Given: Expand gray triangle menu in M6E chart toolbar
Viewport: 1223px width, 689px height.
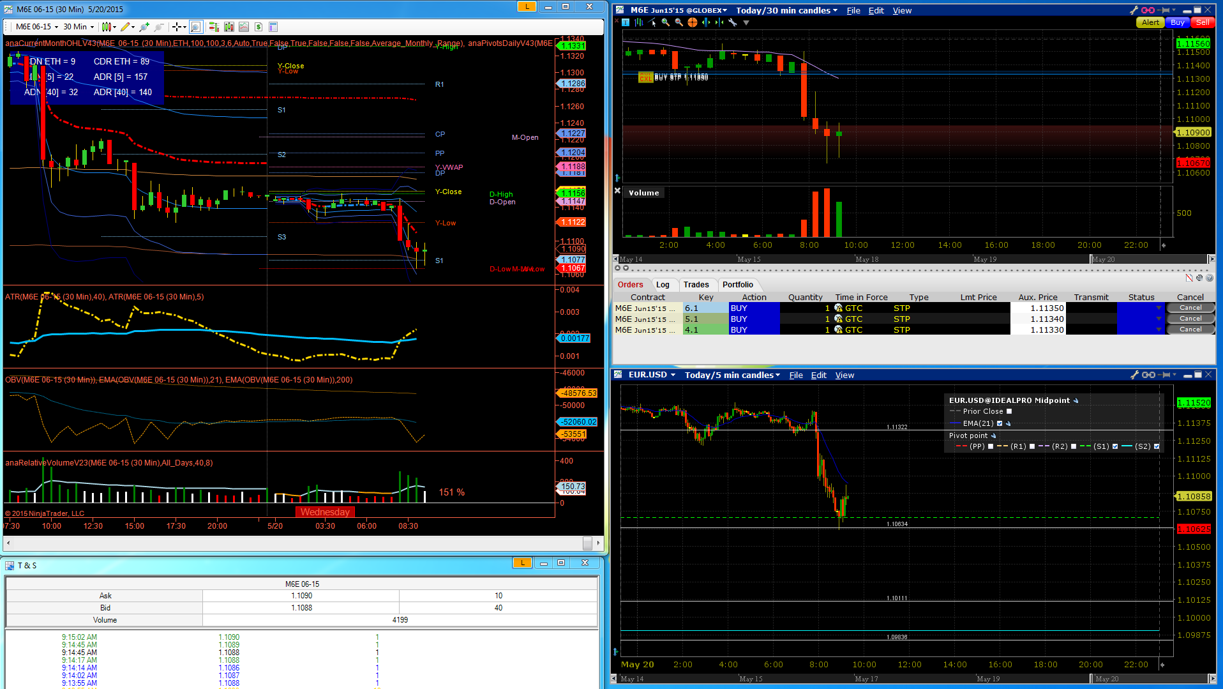Looking at the screenshot, I should (746, 22).
